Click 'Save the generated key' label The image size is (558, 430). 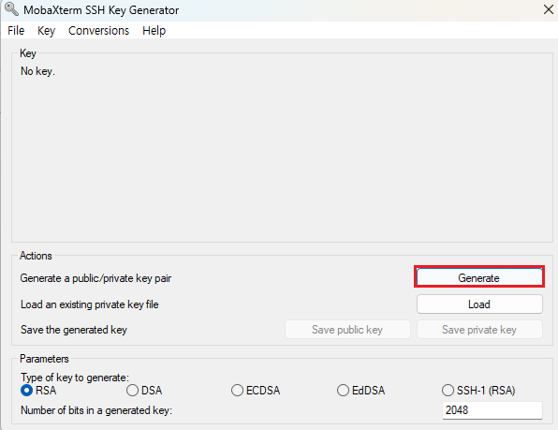click(74, 330)
